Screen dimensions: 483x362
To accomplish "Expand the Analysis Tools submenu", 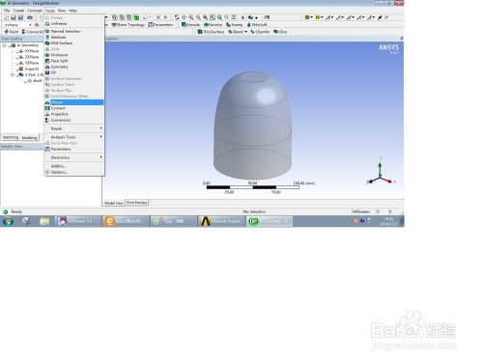I will tap(74, 137).
